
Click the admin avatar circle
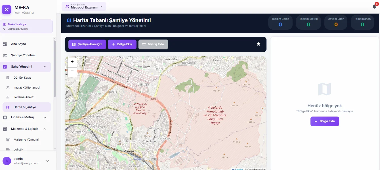click(x=7, y=161)
